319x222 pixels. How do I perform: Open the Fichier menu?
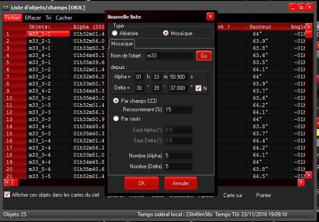[x=12, y=18]
